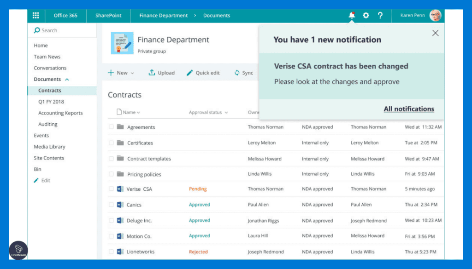Image resolution: width=472 pixels, height=269 pixels.
Task: Click the search magnifier icon
Action: [x=37, y=30]
